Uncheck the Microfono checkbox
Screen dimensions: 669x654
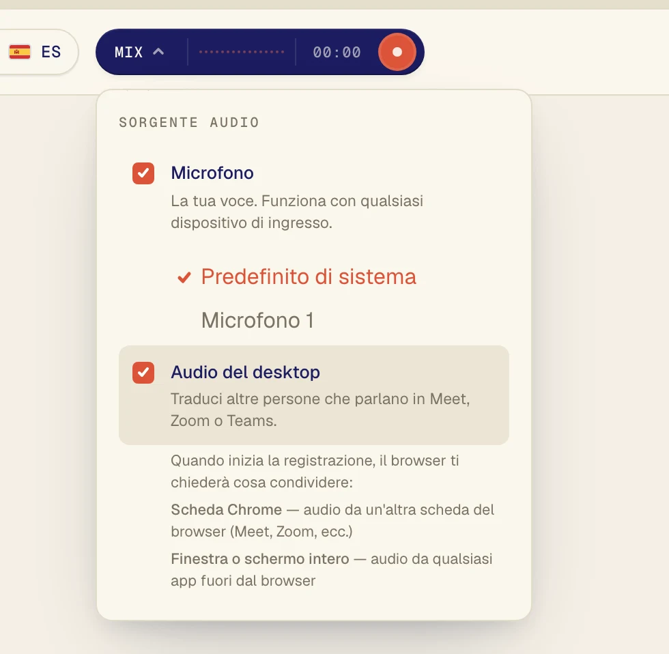(x=143, y=173)
